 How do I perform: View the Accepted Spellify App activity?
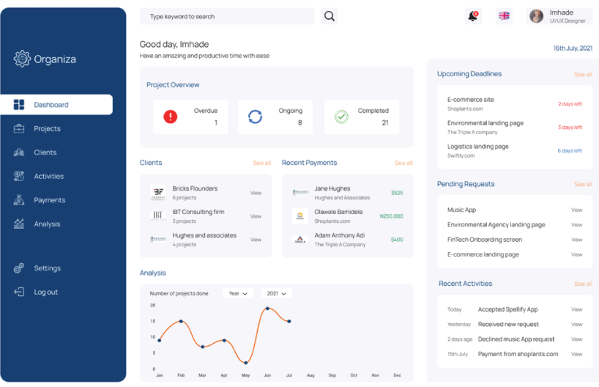tap(576, 309)
